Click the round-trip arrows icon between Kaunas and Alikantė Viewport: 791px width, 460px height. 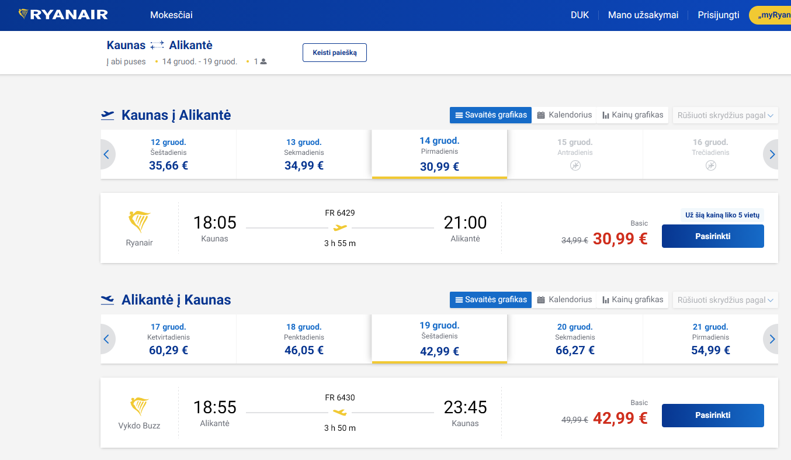[x=157, y=45]
